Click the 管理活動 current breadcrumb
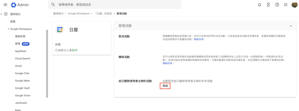Viewport: 299px width, 111px height. (x=122, y=13)
